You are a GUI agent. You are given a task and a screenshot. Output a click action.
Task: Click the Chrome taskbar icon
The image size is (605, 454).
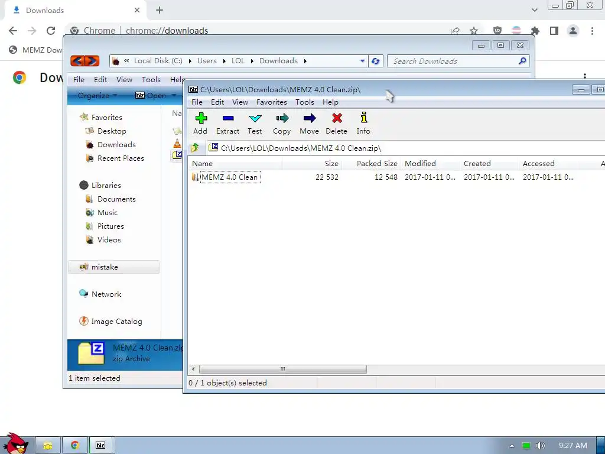[74, 445]
